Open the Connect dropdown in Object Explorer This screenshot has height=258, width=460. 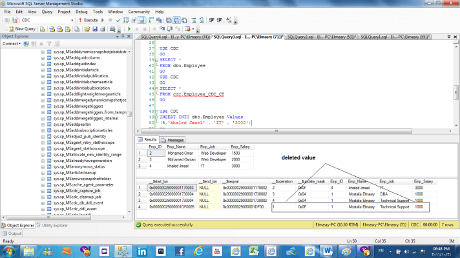12,44
